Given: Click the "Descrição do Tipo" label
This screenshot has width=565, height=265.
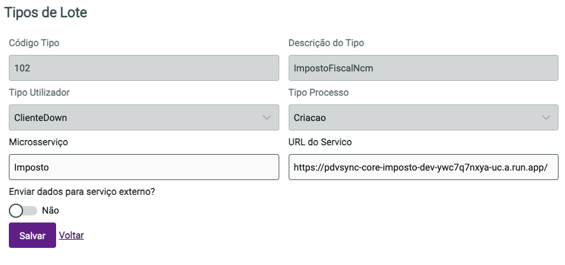Looking at the screenshot, I should coord(326,43).
